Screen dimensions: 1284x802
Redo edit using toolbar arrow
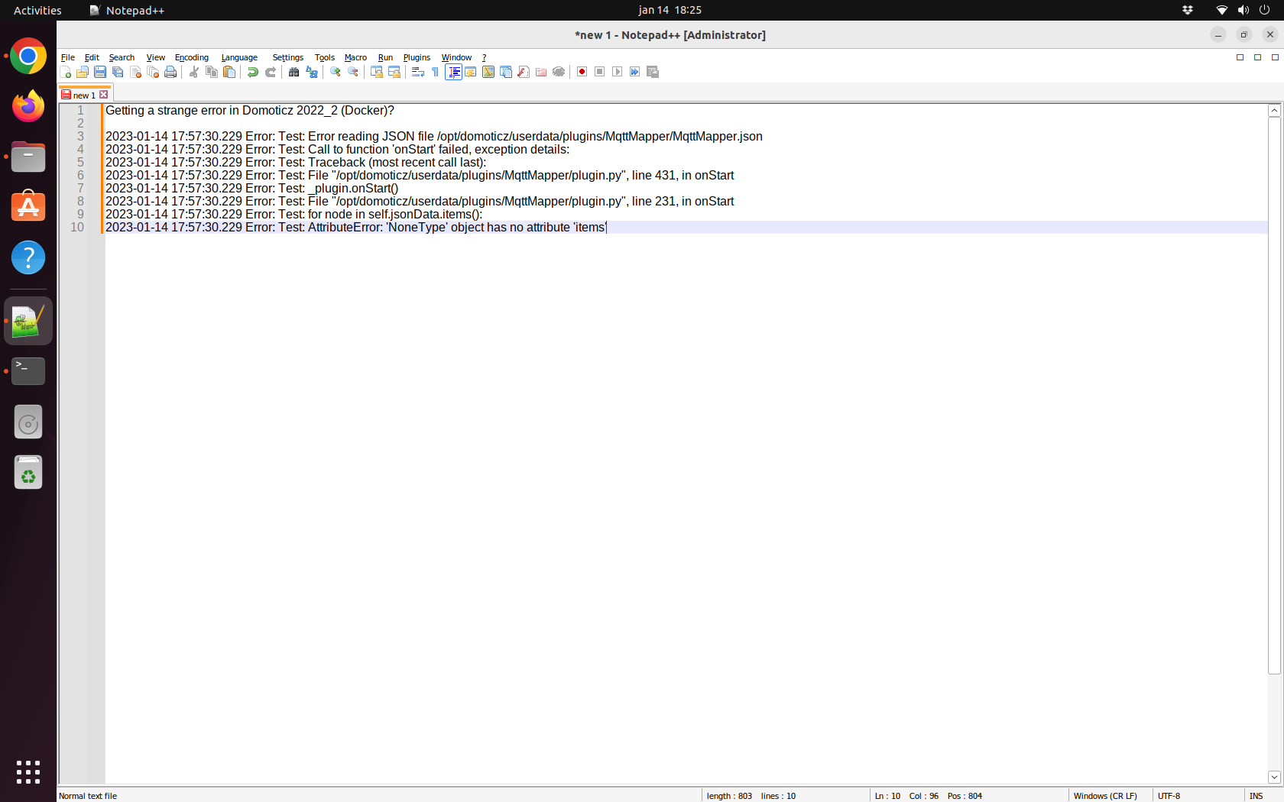click(x=271, y=72)
